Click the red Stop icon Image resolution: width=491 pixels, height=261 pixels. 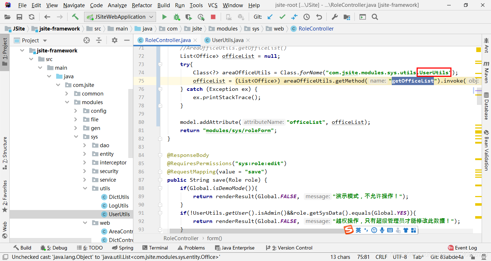tap(213, 17)
